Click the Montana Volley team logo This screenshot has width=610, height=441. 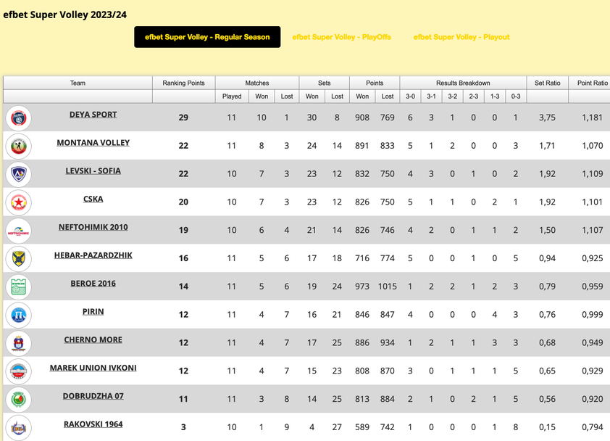click(x=18, y=146)
